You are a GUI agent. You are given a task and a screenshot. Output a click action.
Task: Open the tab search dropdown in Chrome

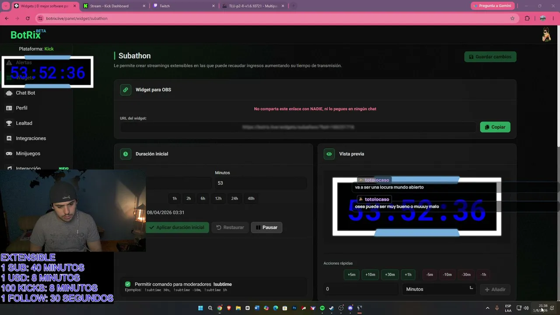point(6,6)
